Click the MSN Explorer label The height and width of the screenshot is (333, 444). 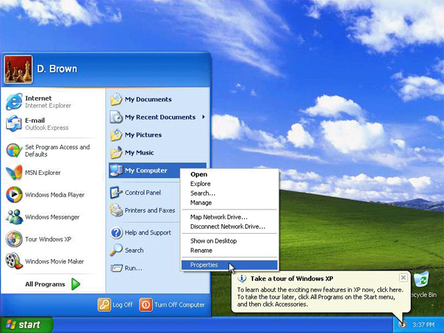(x=43, y=173)
